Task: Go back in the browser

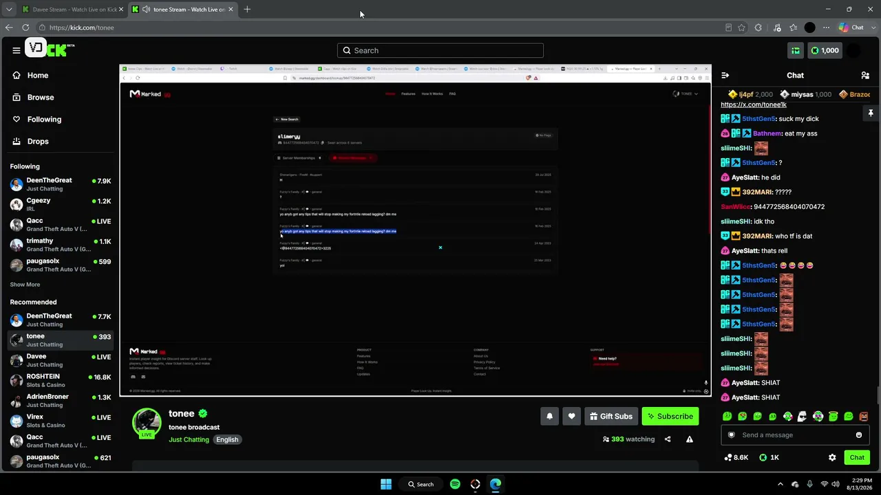Action: coord(9,27)
